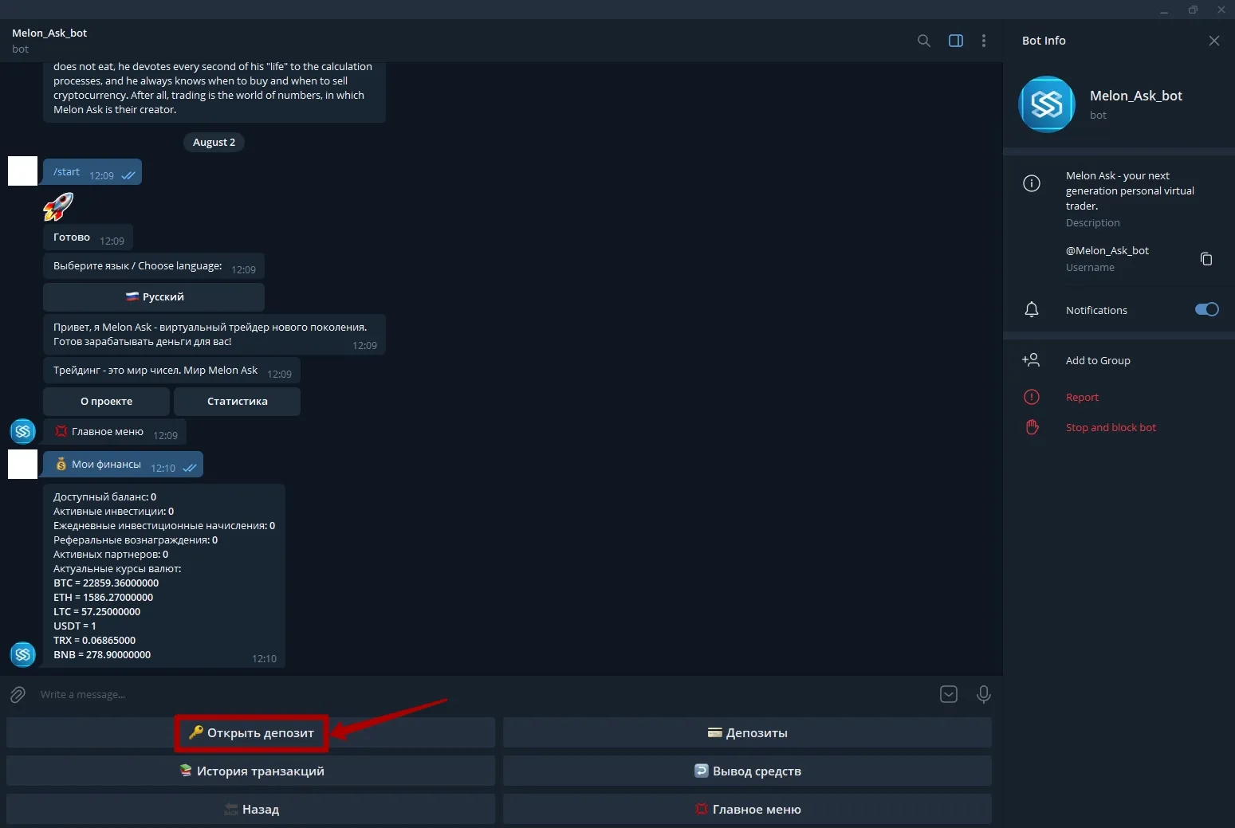Click the add-person icon beside Add to Group

(1031, 360)
